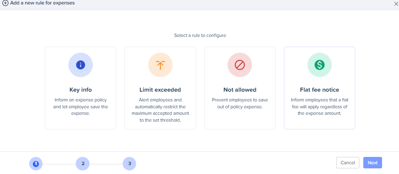Click the Limit exceeded description text

pos(160,110)
